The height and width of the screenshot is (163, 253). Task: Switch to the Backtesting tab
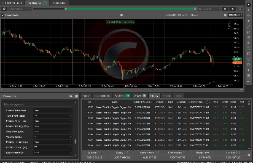pos(37,3)
